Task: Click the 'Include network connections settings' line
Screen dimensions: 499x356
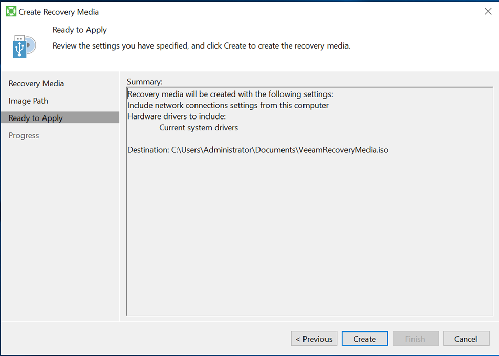Action: (x=228, y=105)
